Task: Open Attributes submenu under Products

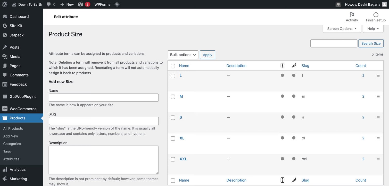Action: click(11, 159)
